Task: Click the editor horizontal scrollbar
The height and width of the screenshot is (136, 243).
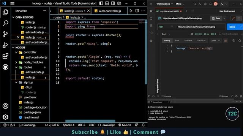Action: (x=90, y=121)
